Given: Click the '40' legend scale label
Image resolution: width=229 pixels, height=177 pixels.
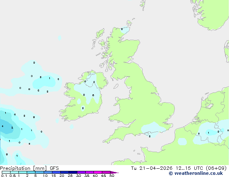Looking at the screenshot, I should pyautogui.click(x=95, y=176).
